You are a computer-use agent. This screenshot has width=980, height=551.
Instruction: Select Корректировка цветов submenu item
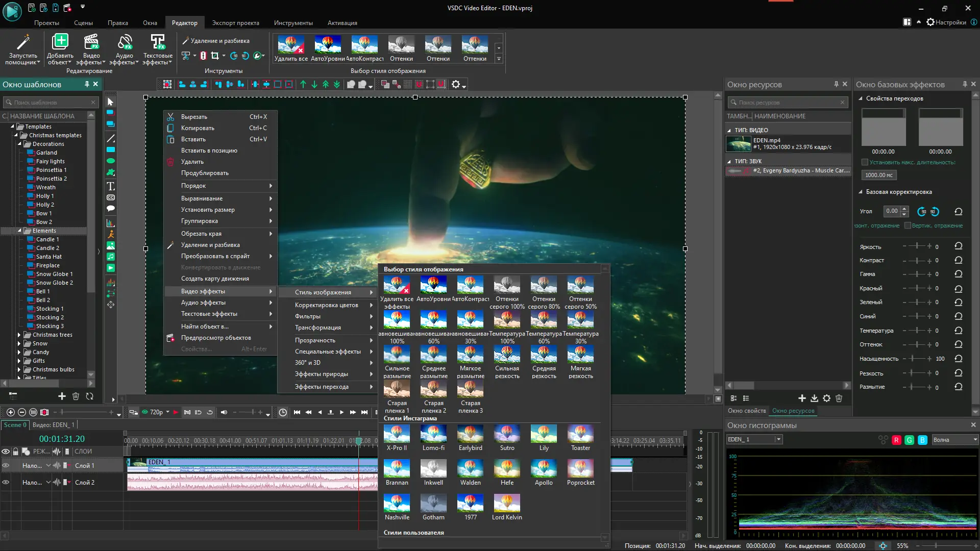[327, 305]
